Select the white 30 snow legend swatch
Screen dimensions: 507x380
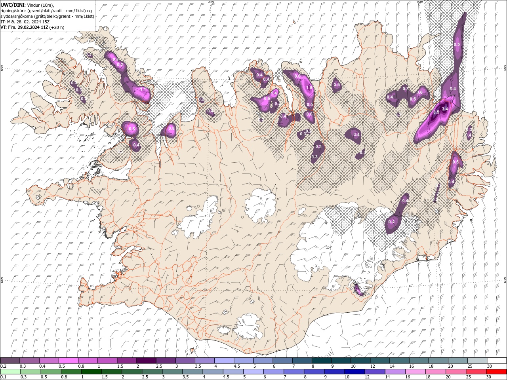tap(497, 361)
